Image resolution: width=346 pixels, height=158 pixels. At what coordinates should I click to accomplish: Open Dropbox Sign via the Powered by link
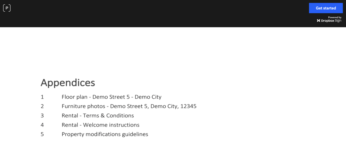(x=329, y=19)
